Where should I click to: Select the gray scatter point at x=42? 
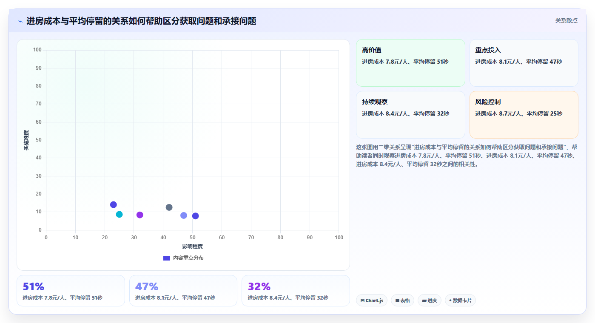coord(169,207)
